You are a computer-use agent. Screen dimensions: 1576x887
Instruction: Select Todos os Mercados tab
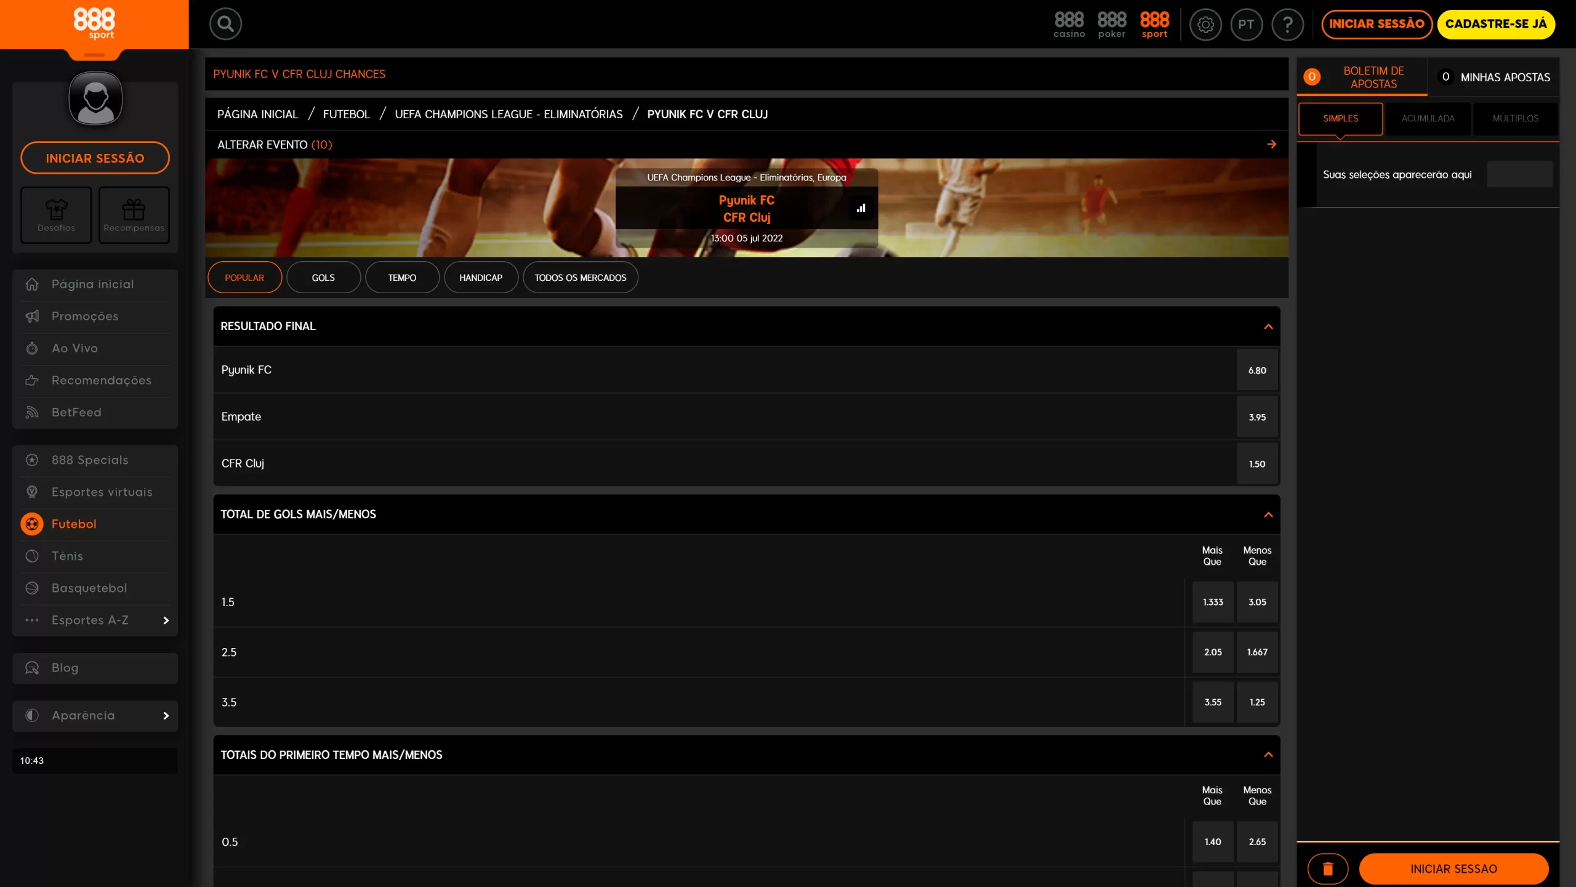[x=581, y=278]
